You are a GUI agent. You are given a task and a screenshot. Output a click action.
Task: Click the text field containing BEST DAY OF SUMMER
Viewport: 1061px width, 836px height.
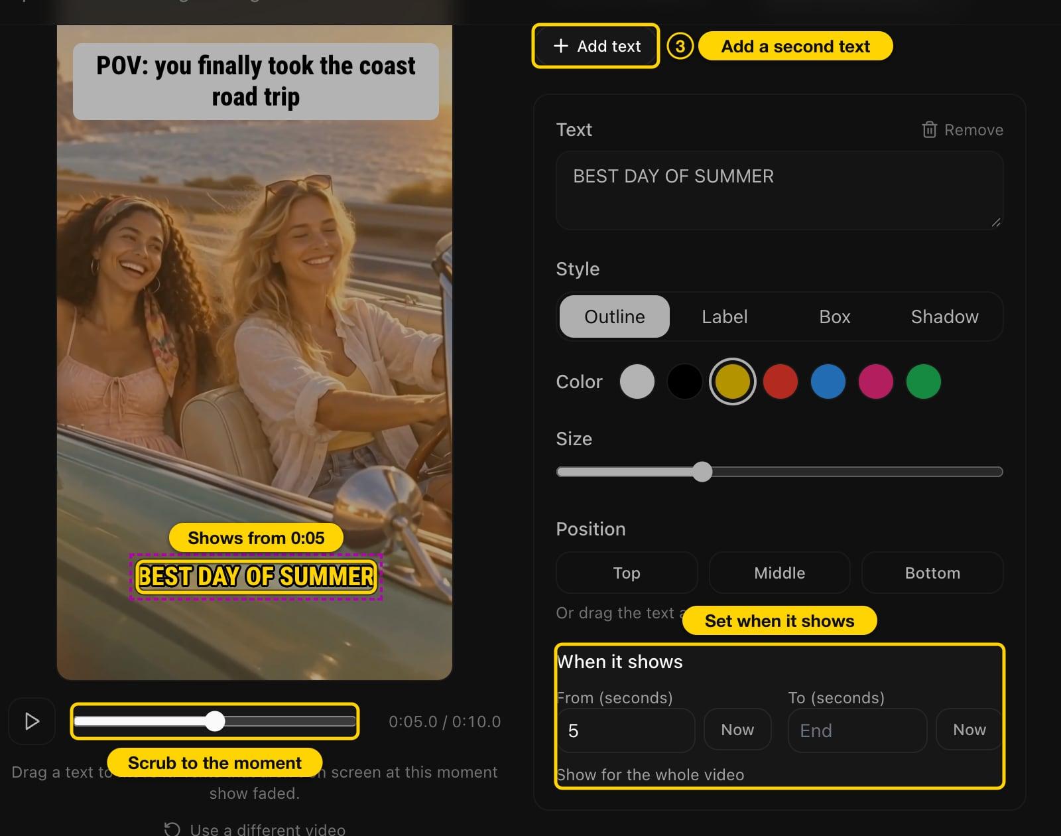(779, 190)
